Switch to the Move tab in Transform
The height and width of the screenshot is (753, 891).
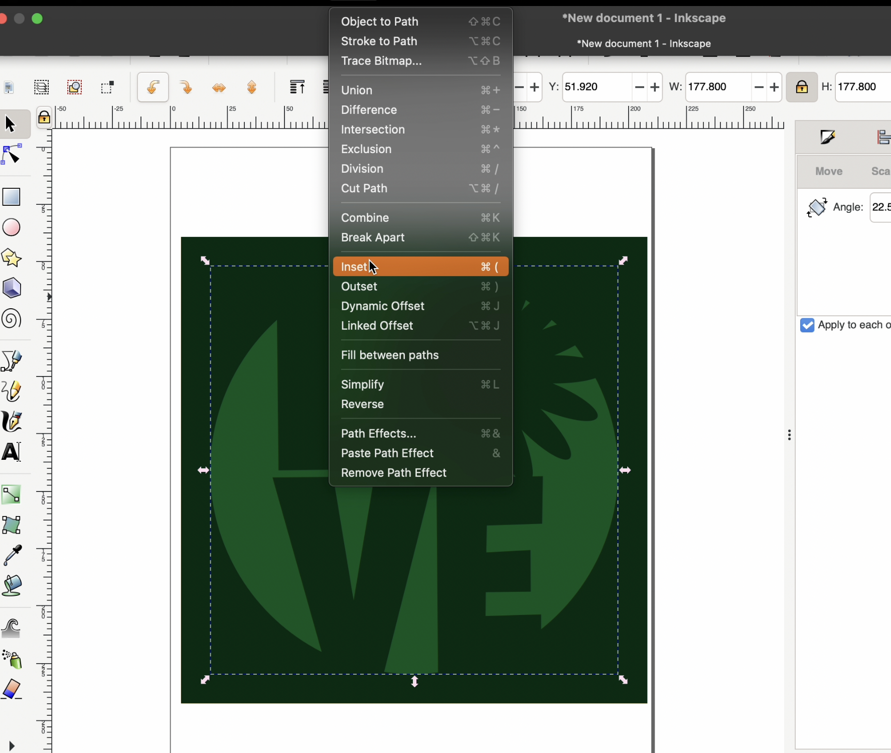pos(828,171)
